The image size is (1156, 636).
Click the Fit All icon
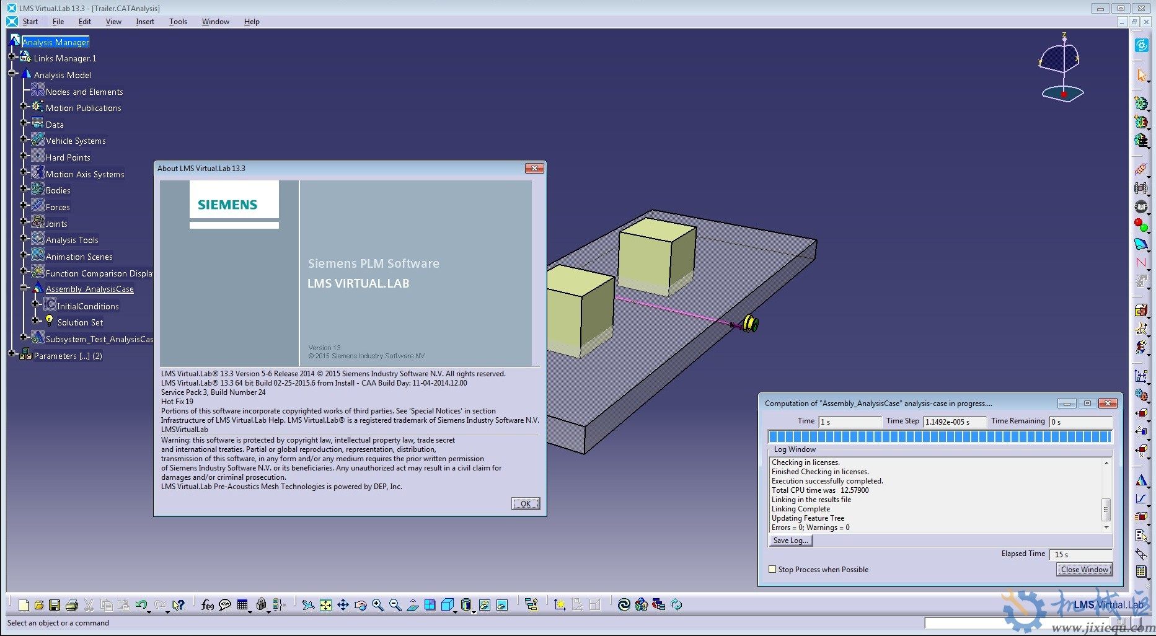[x=326, y=604]
